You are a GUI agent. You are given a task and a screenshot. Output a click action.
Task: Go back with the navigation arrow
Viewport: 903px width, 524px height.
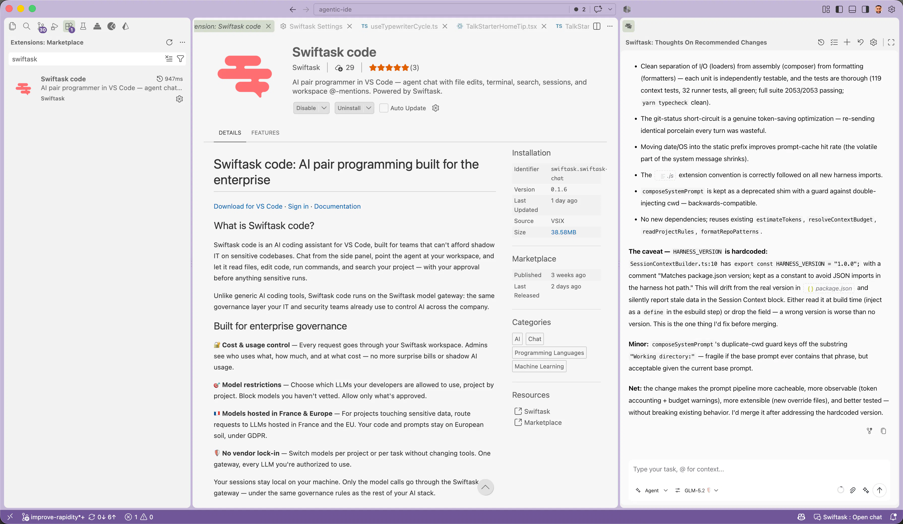coord(293,9)
